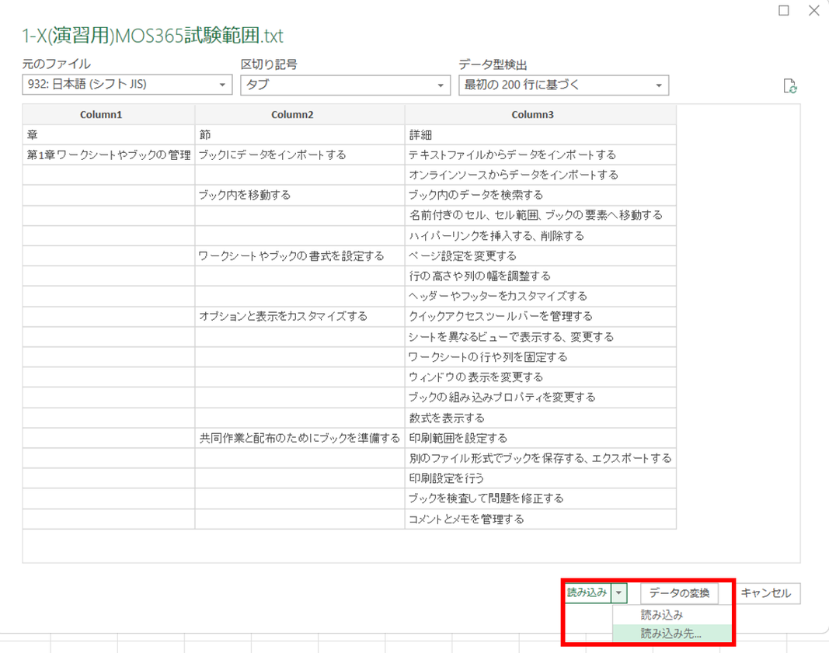Click the cell 共同作業と配布のためにブックを準備する
The width and height of the screenshot is (829, 653).
coord(300,438)
